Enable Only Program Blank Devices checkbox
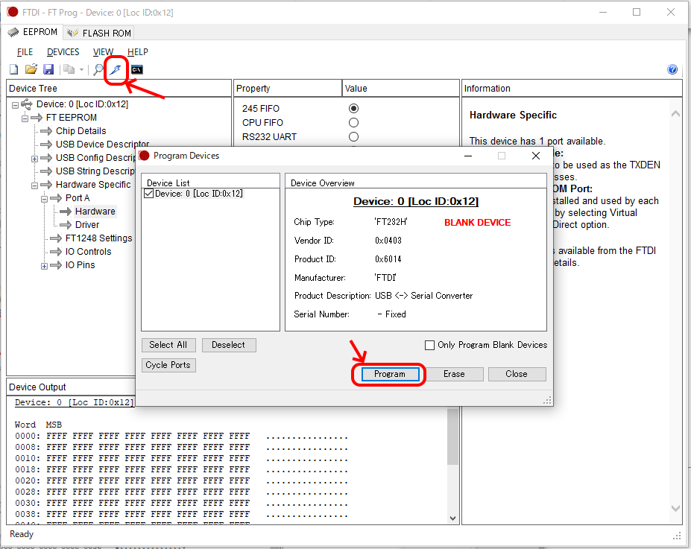 click(429, 345)
